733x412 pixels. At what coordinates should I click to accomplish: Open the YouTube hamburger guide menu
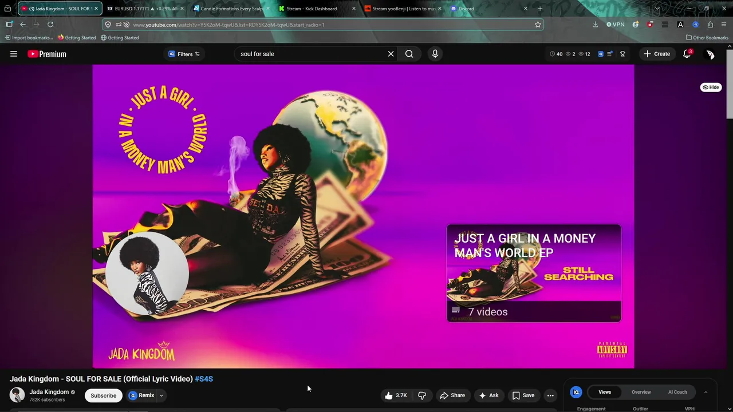click(14, 54)
